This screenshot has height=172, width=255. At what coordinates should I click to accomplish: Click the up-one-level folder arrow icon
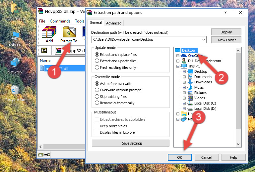[x=44, y=50]
